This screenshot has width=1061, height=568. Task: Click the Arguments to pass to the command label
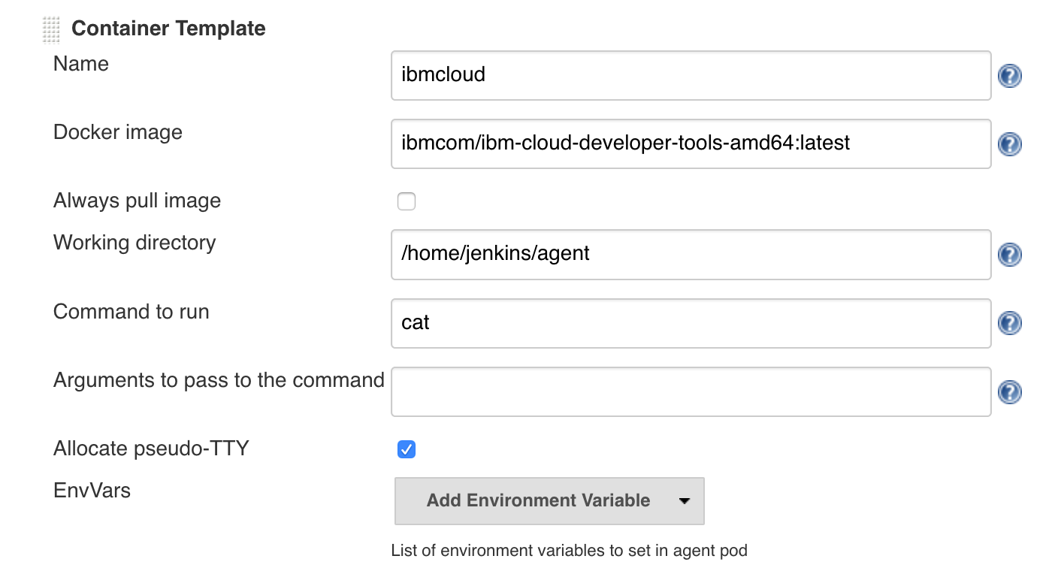point(219,380)
